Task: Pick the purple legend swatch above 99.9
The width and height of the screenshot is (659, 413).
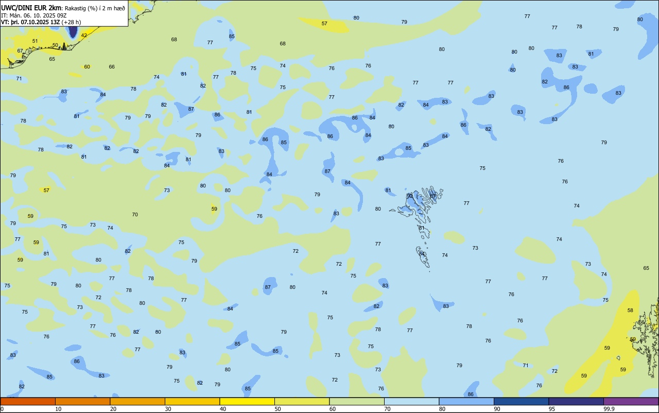Action: [631, 401]
